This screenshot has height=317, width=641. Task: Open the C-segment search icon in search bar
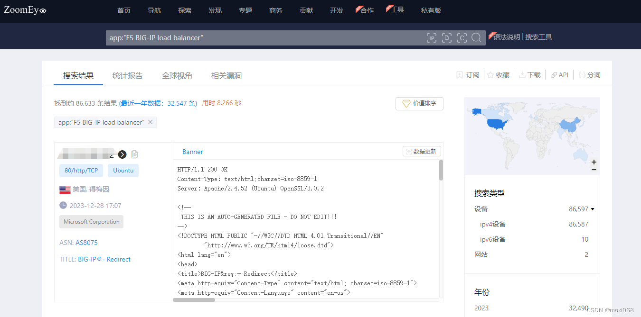pos(462,38)
